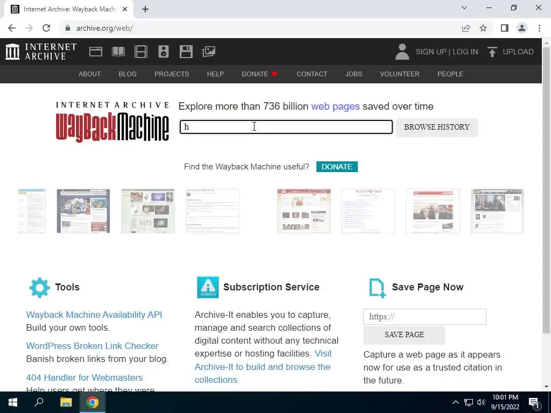The width and height of the screenshot is (551, 413).
Task: Close the Wayback Machine tab
Action: point(125,9)
